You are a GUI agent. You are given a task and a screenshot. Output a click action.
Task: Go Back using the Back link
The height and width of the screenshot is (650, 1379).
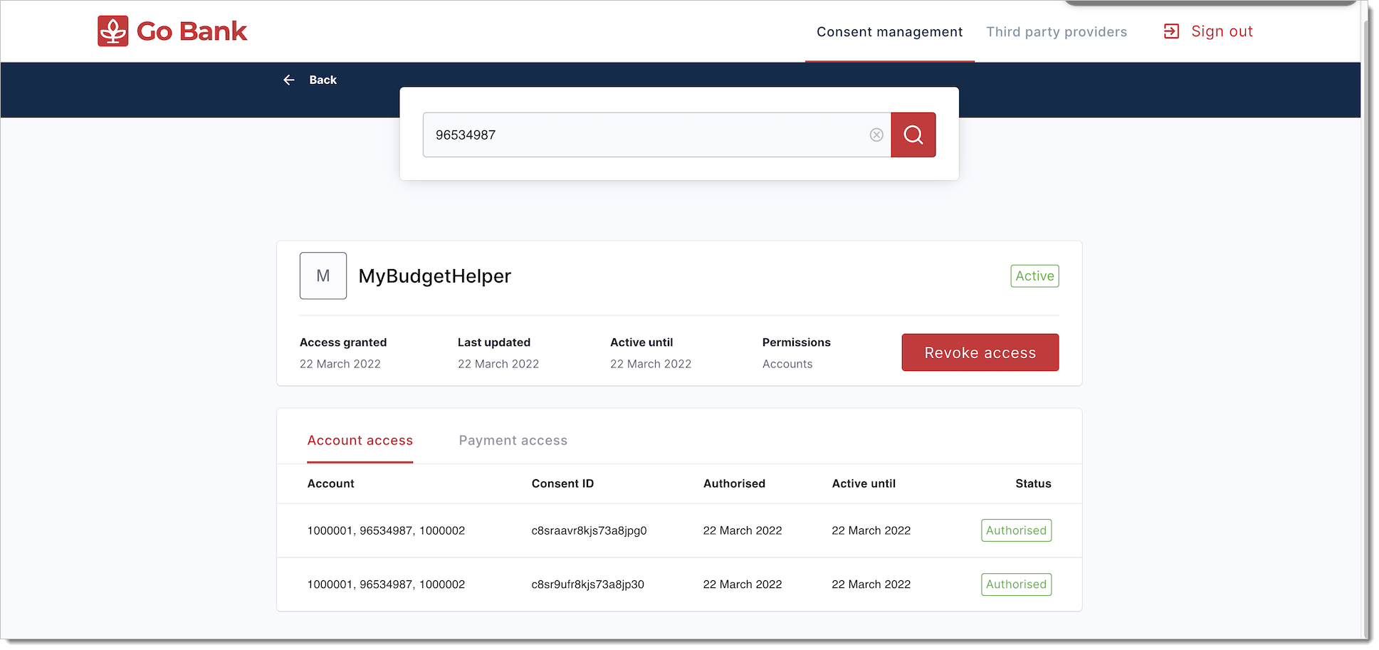tap(323, 80)
